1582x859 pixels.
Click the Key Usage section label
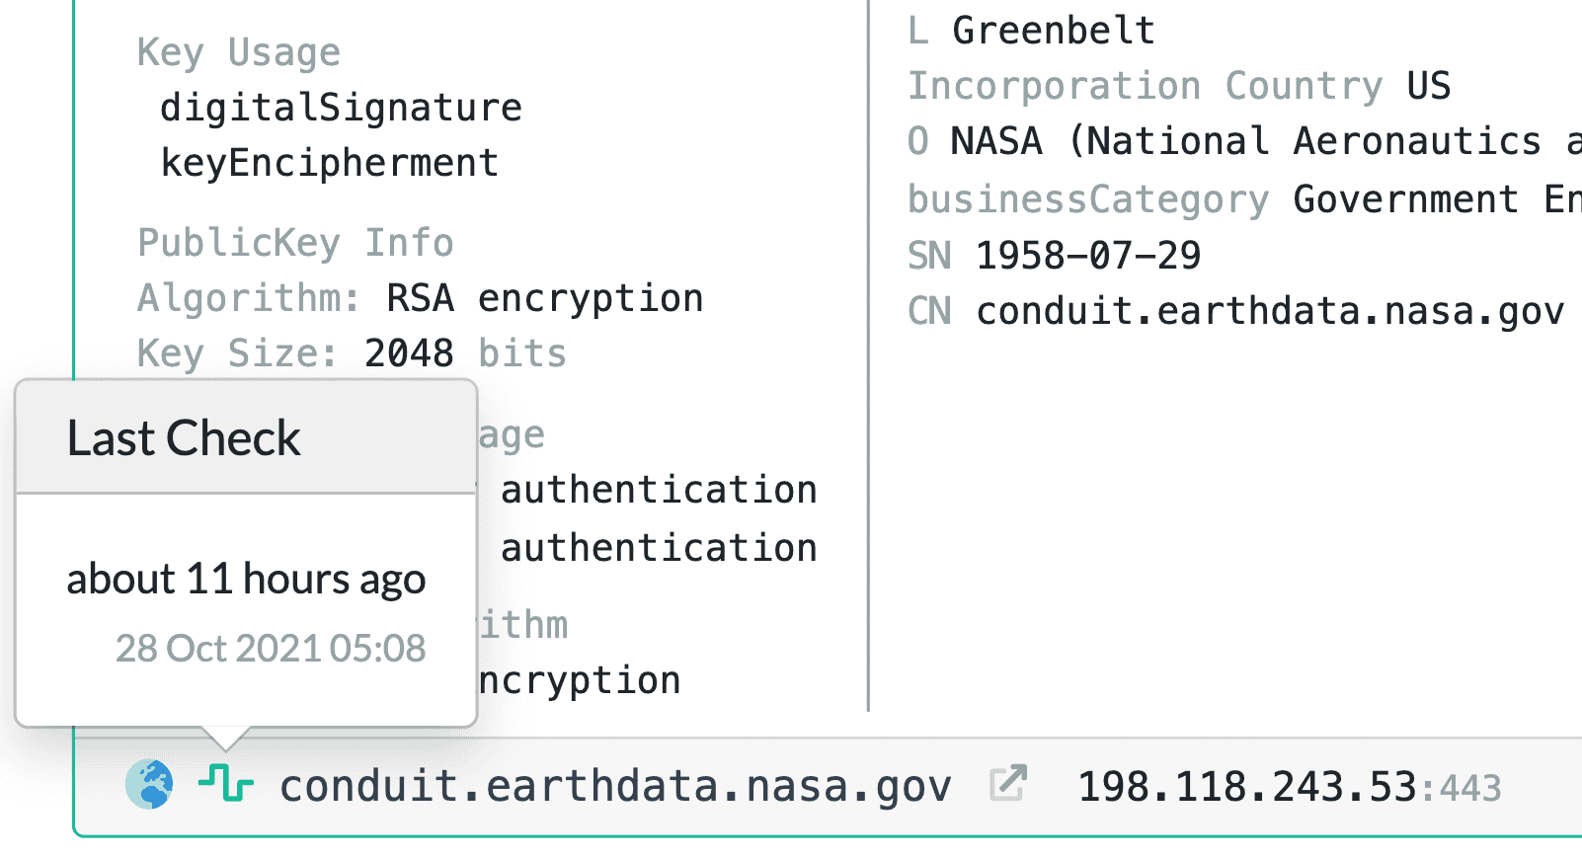coord(238,52)
